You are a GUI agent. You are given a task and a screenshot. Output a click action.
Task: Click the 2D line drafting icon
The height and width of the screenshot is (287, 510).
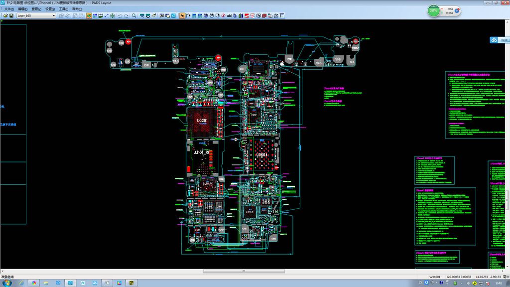[188, 15]
